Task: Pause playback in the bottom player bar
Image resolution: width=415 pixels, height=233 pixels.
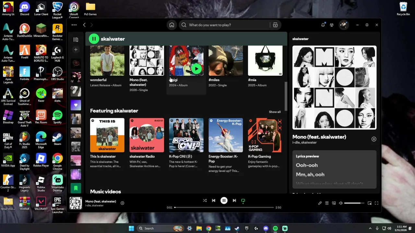Action: point(224,201)
